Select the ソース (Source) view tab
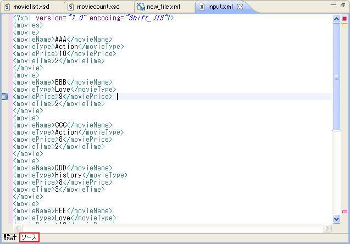350x244 pixels. pyautogui.click(x=29, y=238)
